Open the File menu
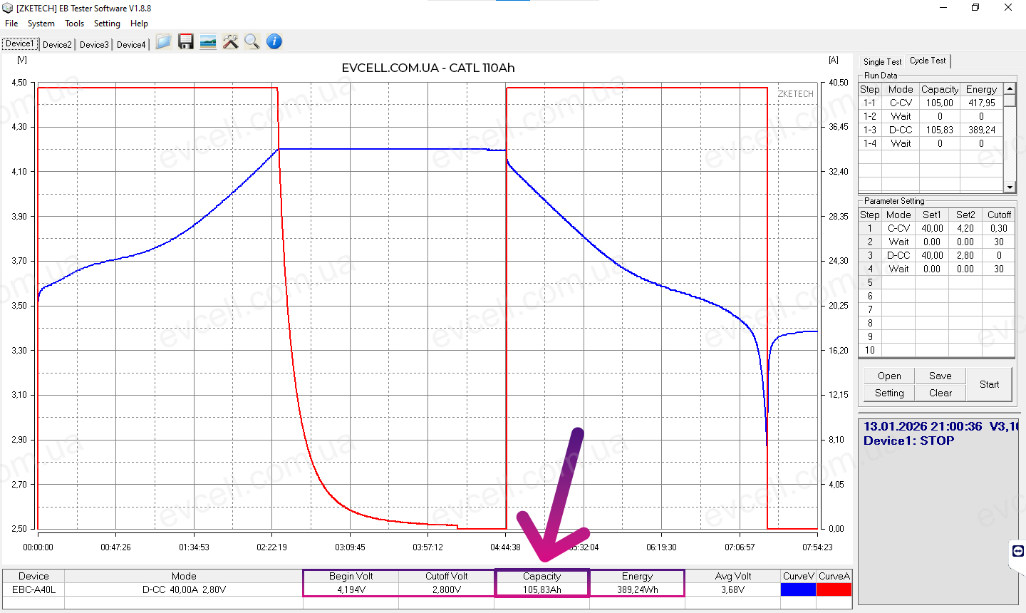Screen dimensions: 1026x613 click(x=11, y=24)
